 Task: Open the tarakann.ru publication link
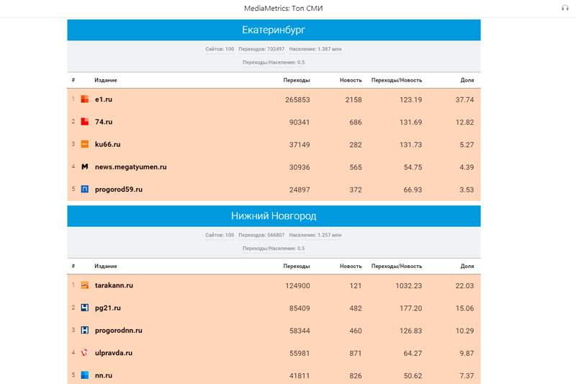(114, 285)
